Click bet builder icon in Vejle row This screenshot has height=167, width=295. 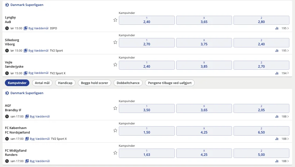pyautogui.click(x=26, y=73)
